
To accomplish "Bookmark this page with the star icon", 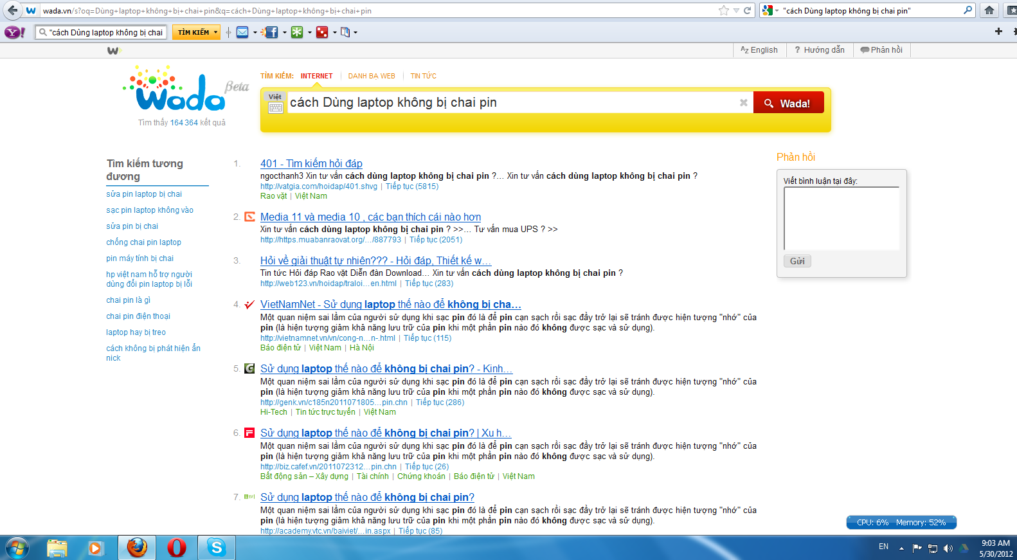I will (x=724, y=10).
